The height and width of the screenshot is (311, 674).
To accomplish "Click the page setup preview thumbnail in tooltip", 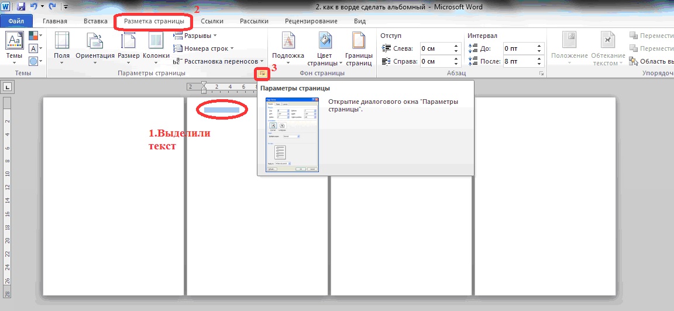I will (x=292, y=135).
